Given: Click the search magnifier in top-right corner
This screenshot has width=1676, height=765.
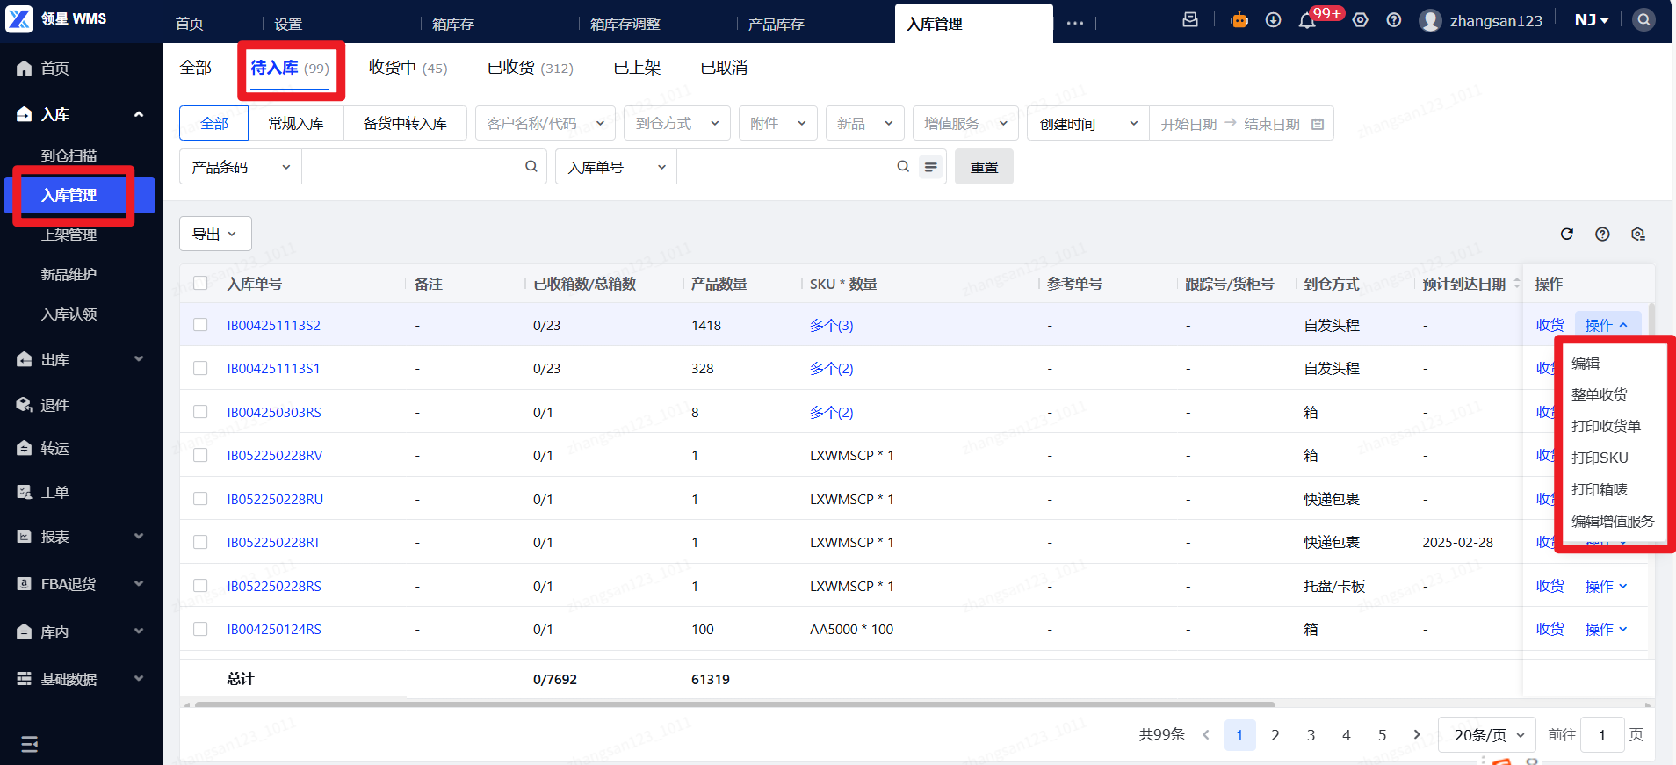Looking at the screenshot, I should 1643,20.
